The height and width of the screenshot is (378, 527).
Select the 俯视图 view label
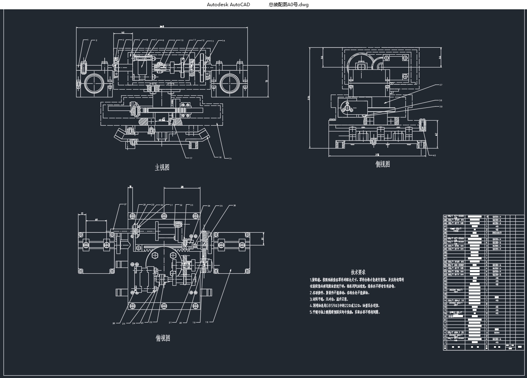click(163, 338)
